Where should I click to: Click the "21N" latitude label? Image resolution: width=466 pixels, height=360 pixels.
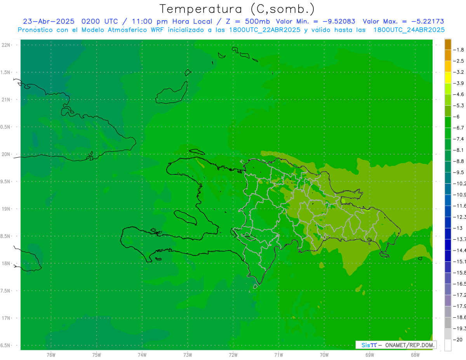pyautogui.click(x=6, y=99)
